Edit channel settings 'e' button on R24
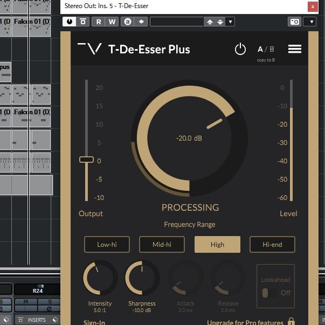 coord(49,309)
